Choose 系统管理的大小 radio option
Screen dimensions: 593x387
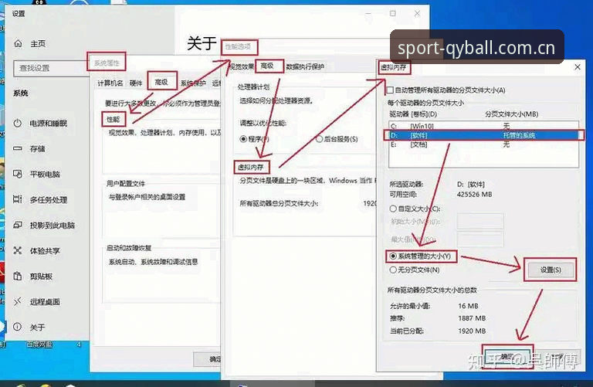point(393,256)
